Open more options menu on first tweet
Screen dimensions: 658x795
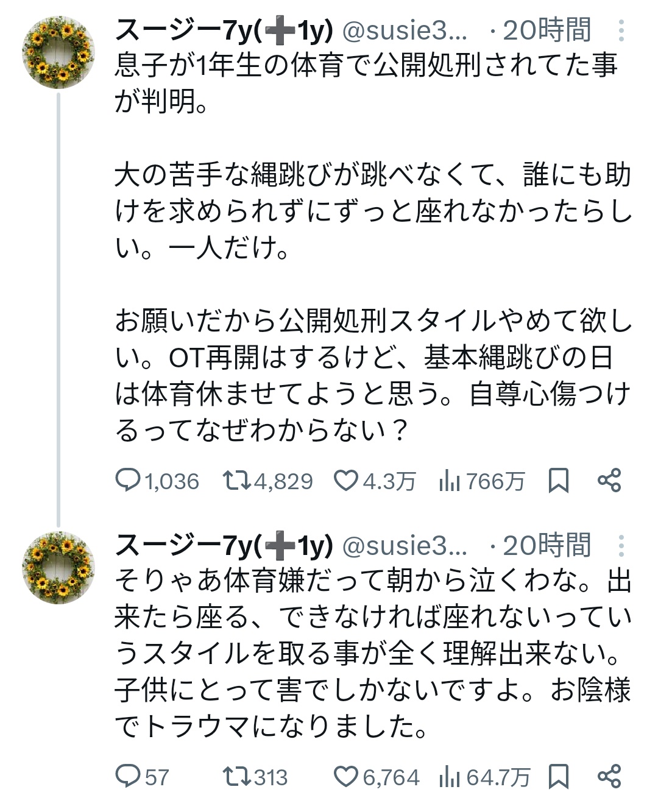621,30
